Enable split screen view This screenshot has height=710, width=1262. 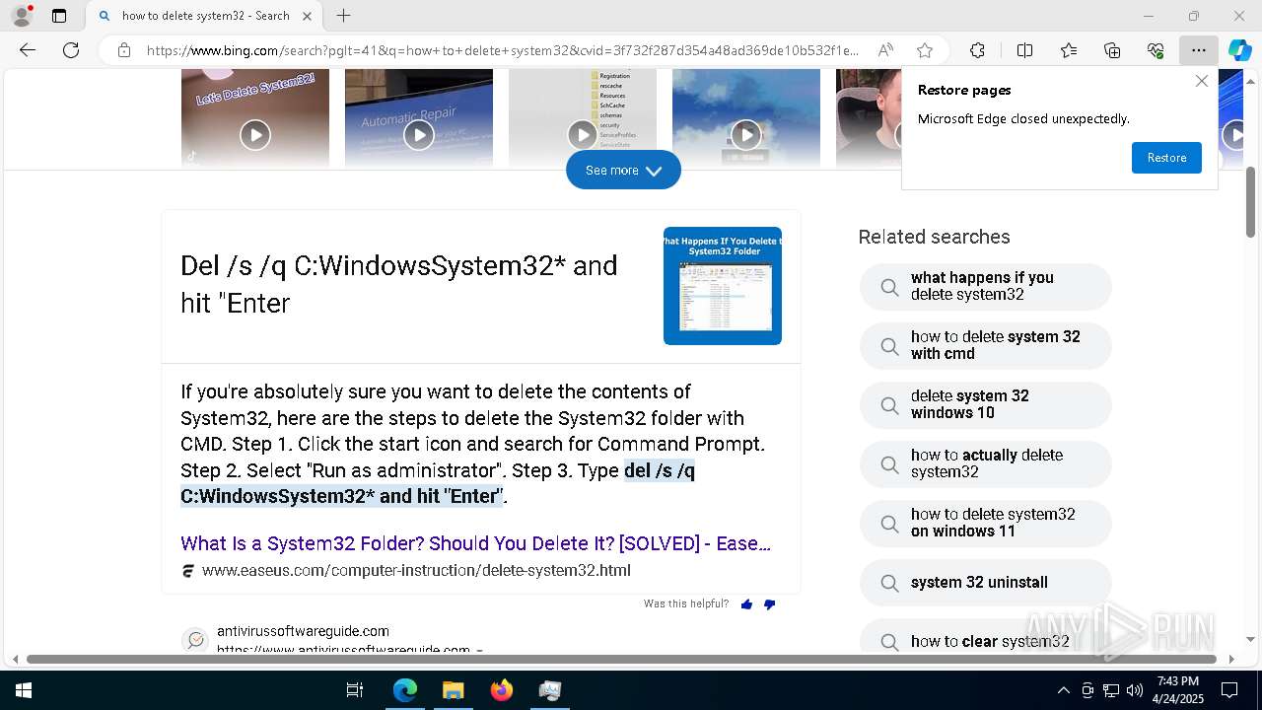pos(1024,50)
